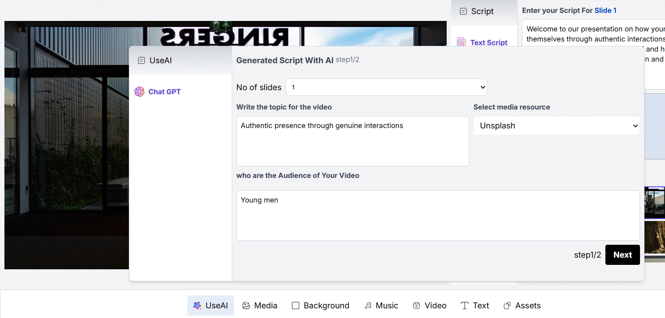Click the Assets icon in bottom toolbar
This screenshot has height=318, width=665.
(x=507, y=306)
